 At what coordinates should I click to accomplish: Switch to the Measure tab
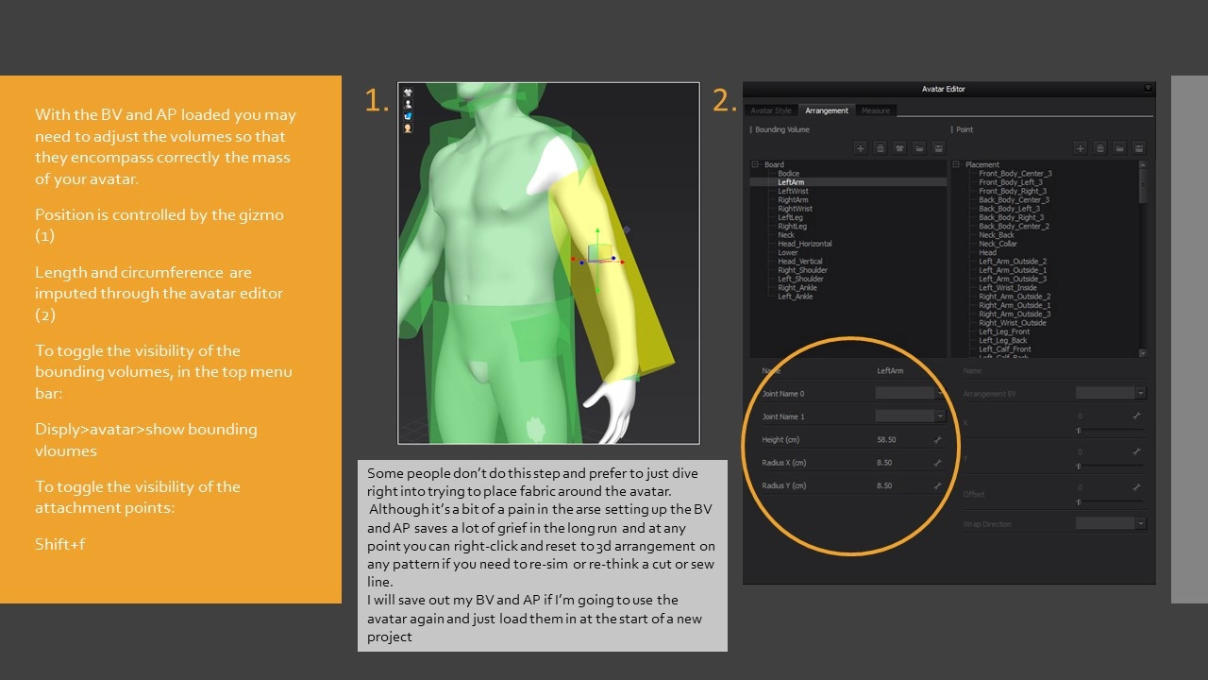(x=875, y=110)
